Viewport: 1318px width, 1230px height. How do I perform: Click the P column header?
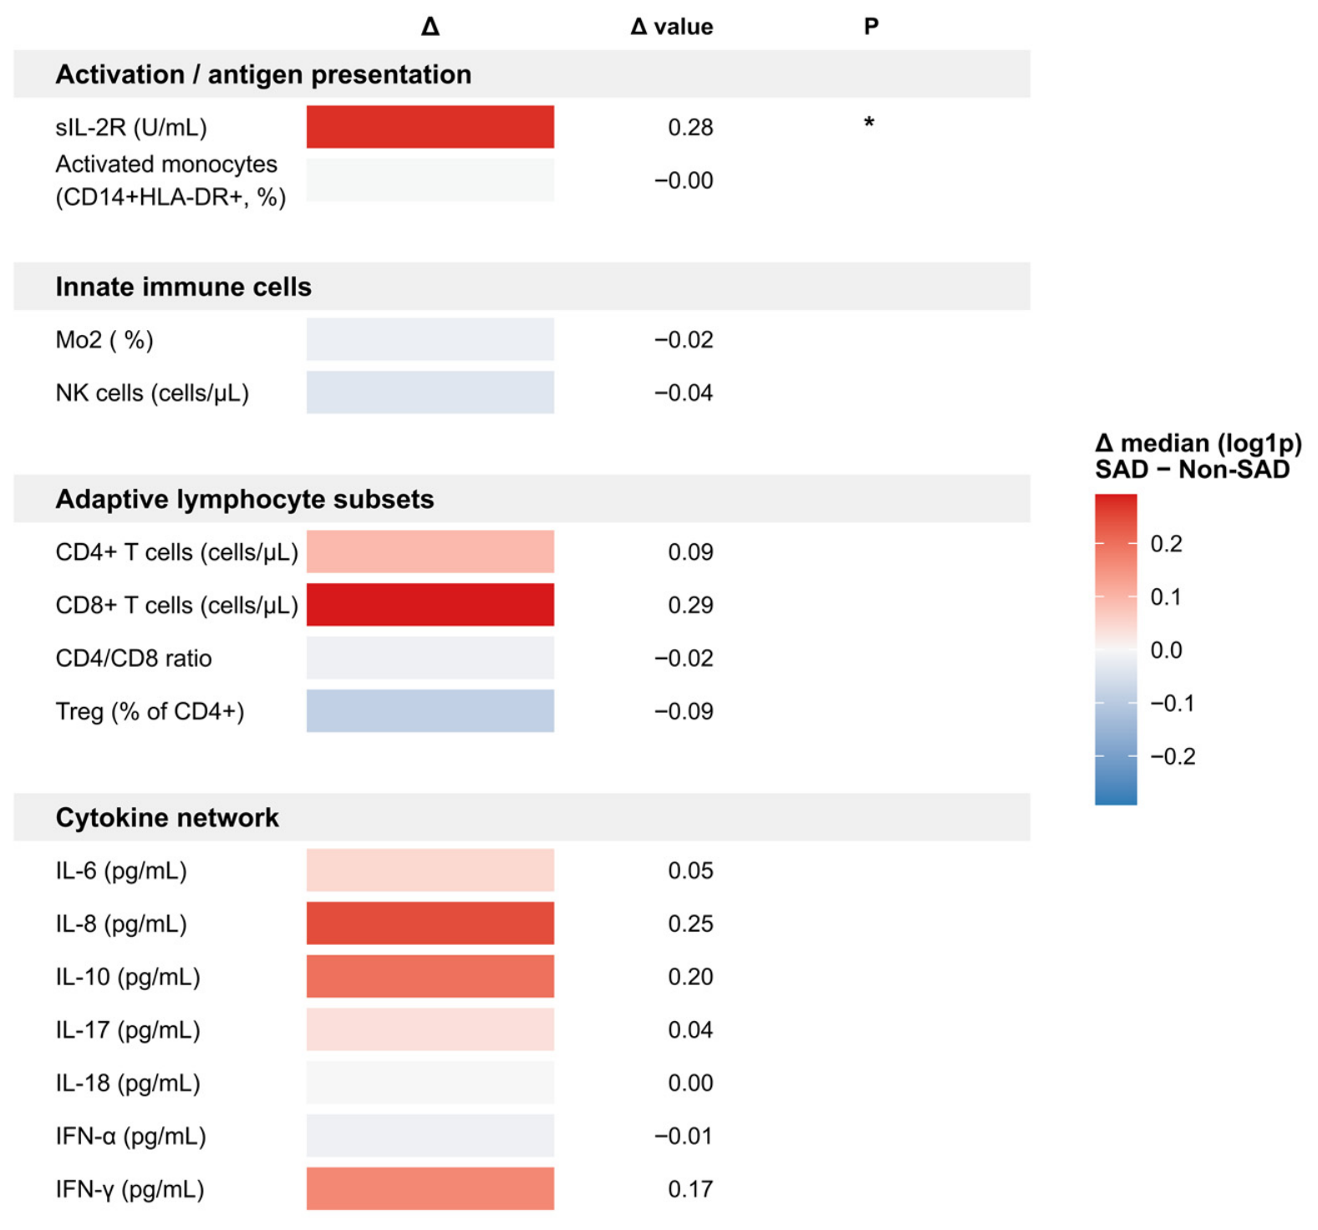[871, 27]
